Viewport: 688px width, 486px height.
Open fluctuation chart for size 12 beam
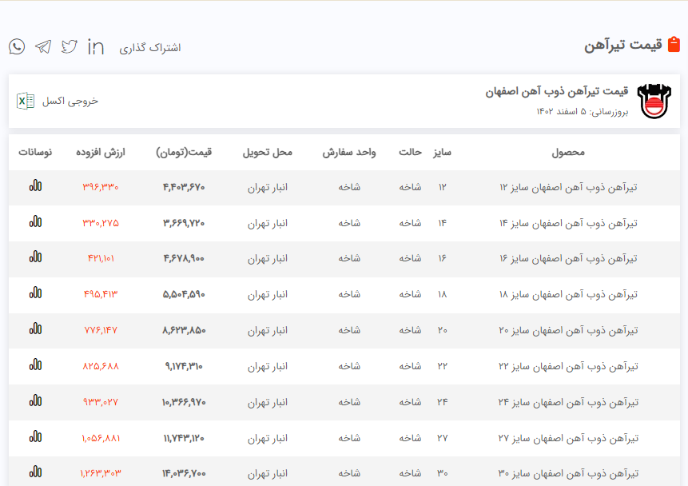pyautogui.click(x=35, y=186)
